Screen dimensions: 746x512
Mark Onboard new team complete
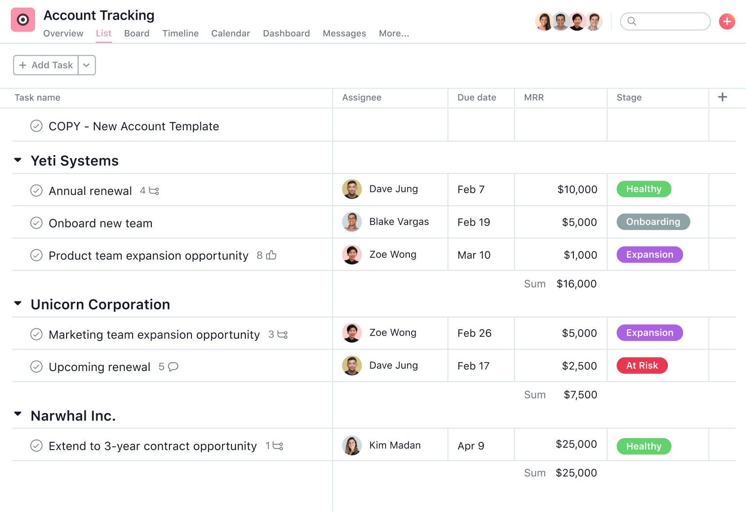pyautogui.click(x=37, y=223)
